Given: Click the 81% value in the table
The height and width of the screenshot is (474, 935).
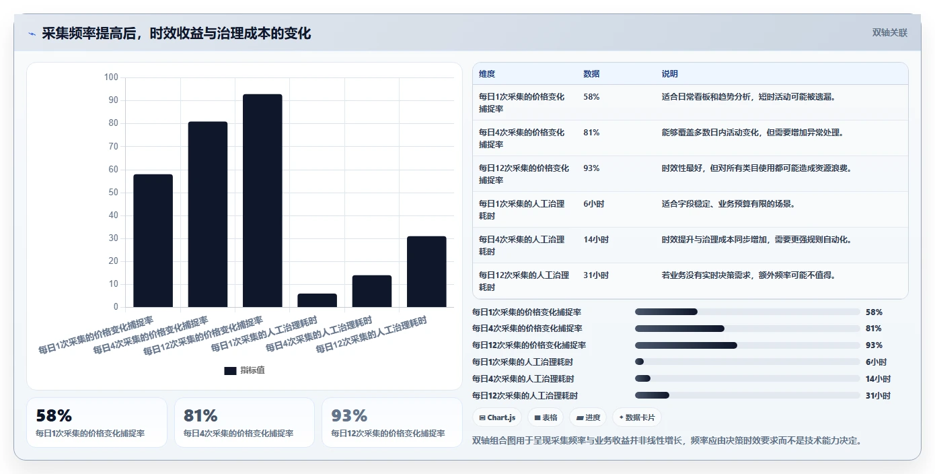Looking at the screenshot, I should coord(591,133).
